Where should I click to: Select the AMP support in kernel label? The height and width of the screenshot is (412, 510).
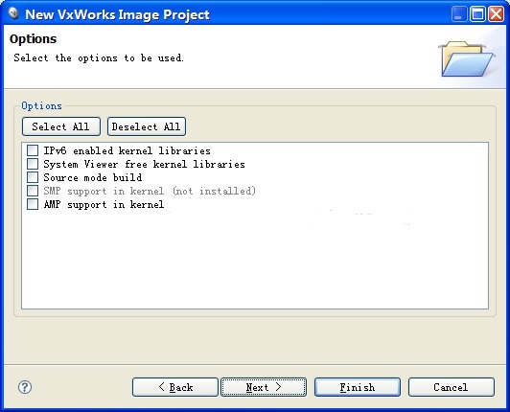click(104, 204)
